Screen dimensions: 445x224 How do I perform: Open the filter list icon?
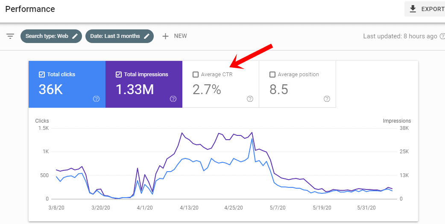point(10,36)
